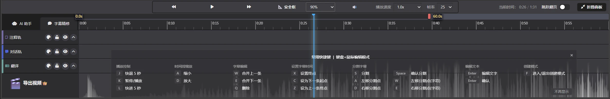Click the clapperboard export icon
610x99 pixels.
(x=15, y=83)
